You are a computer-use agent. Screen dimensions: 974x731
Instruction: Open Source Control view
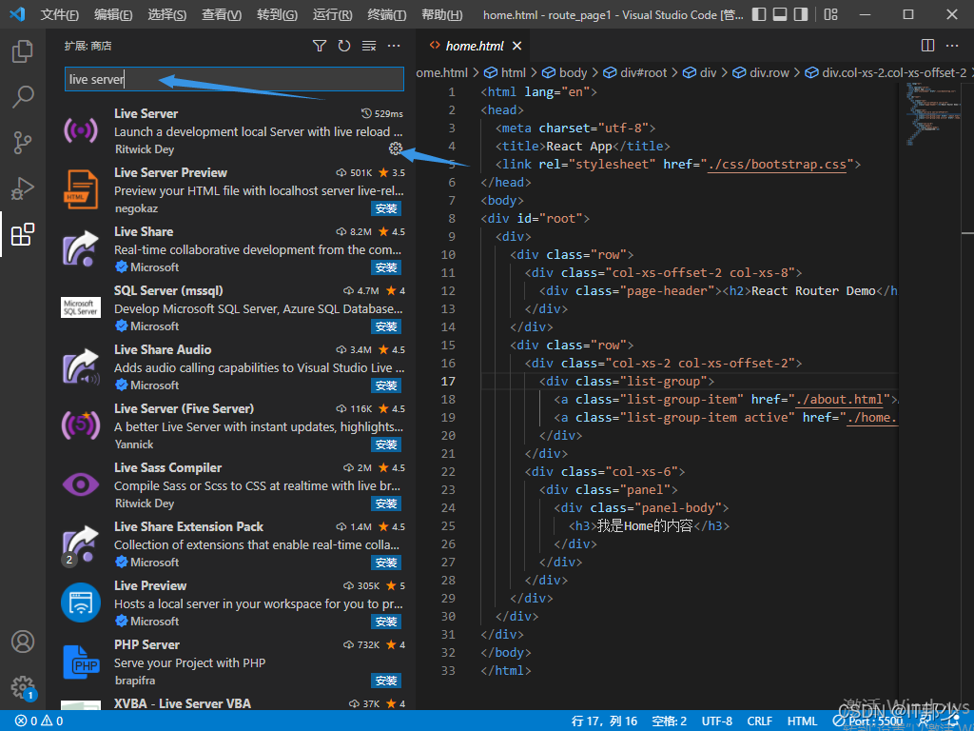[23, 143]
